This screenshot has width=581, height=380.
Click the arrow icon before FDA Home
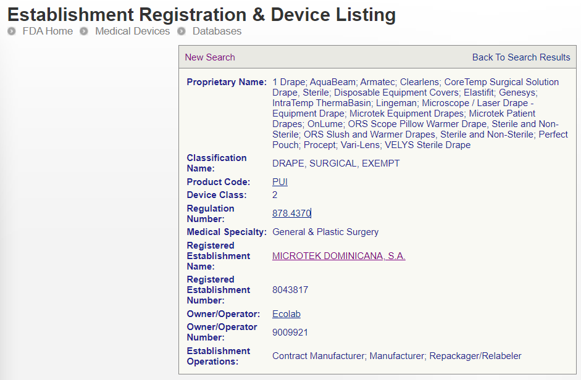[12, 31]
